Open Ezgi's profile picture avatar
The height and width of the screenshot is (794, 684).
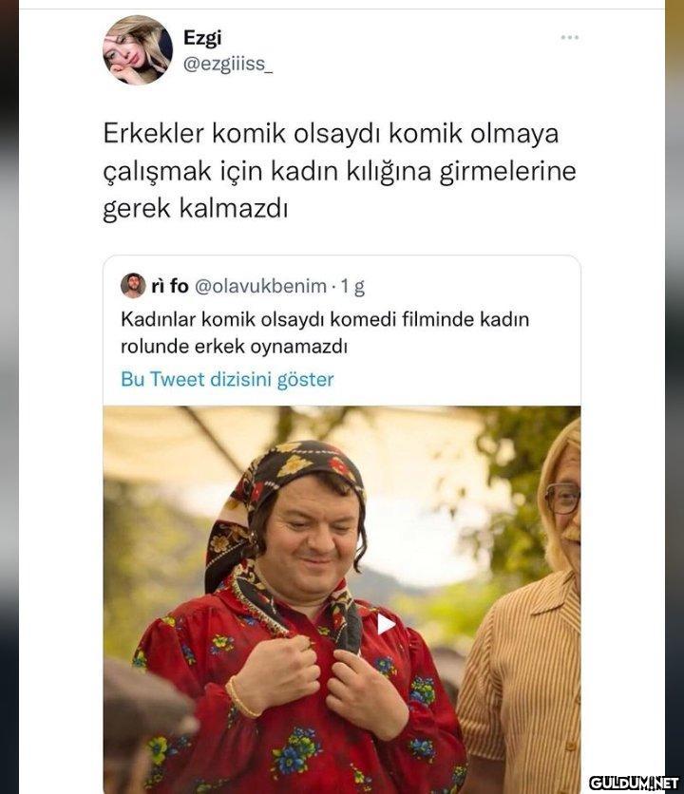pos(138,49)
